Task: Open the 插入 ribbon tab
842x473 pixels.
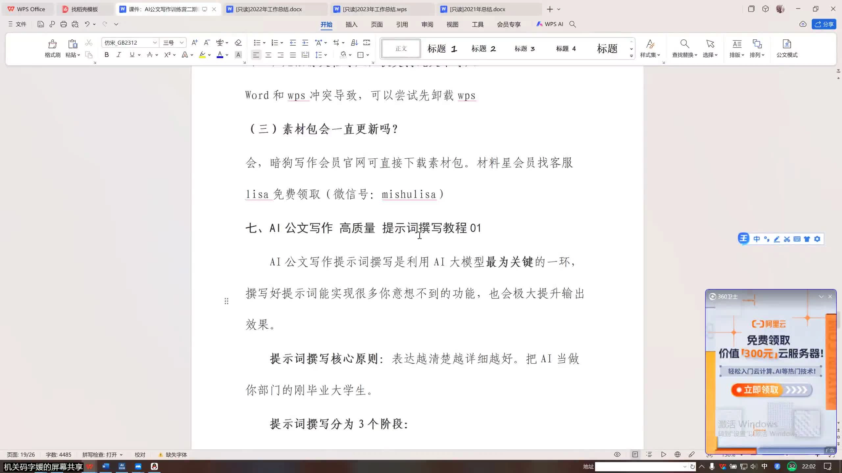Action: coord(351,24)
